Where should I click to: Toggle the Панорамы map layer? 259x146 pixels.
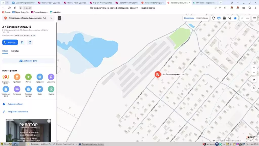[x=189, y=18]
